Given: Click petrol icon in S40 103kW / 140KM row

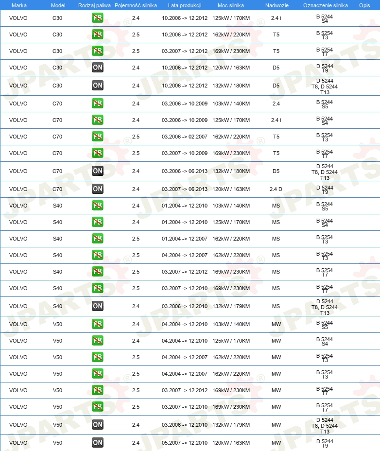Looking at the screenshot, I should tap(98, 206).
